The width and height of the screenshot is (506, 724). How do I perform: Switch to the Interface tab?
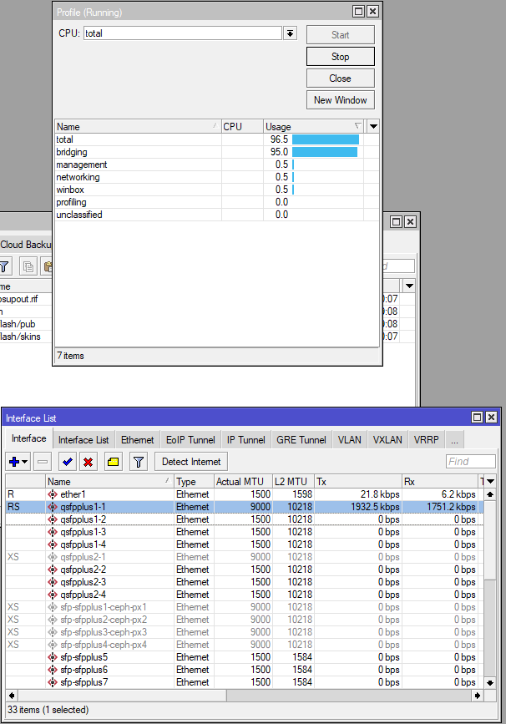coord(29,438)
